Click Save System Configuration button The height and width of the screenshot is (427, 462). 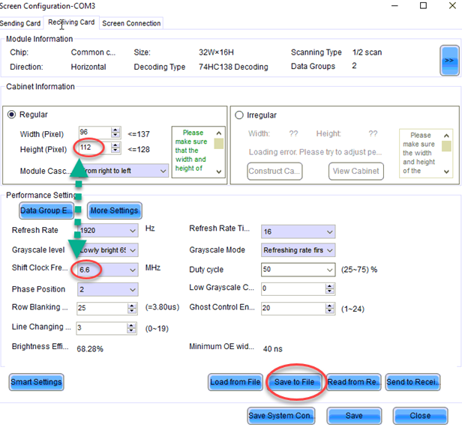(x=281, y=416)
